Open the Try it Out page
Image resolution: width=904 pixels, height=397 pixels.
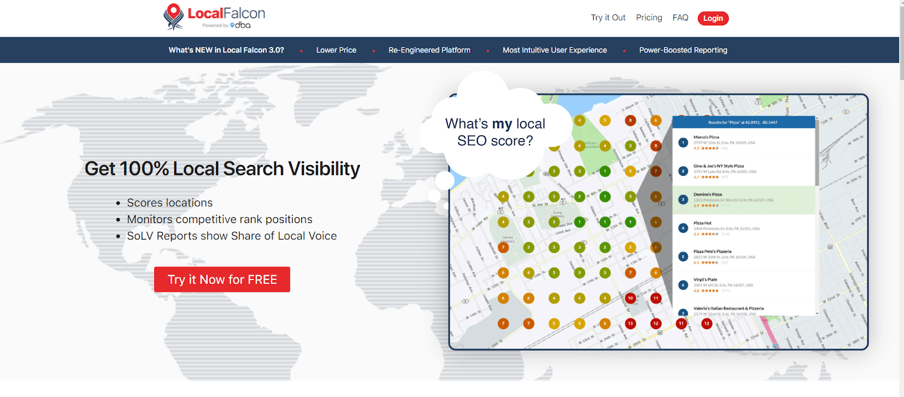click(608, 18)
